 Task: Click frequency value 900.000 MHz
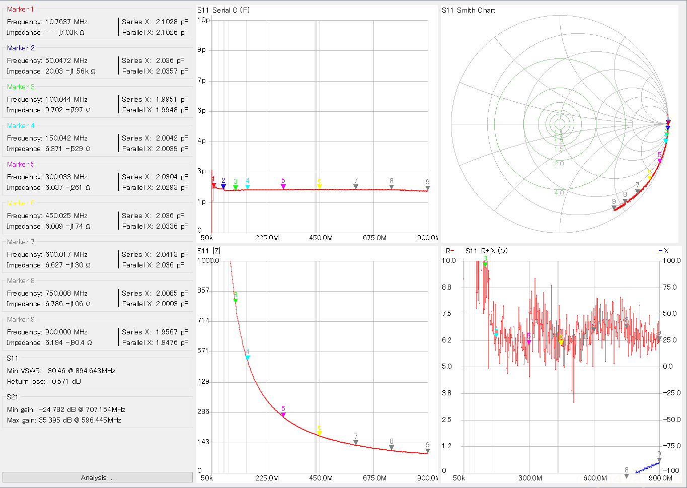coord(66,332)
